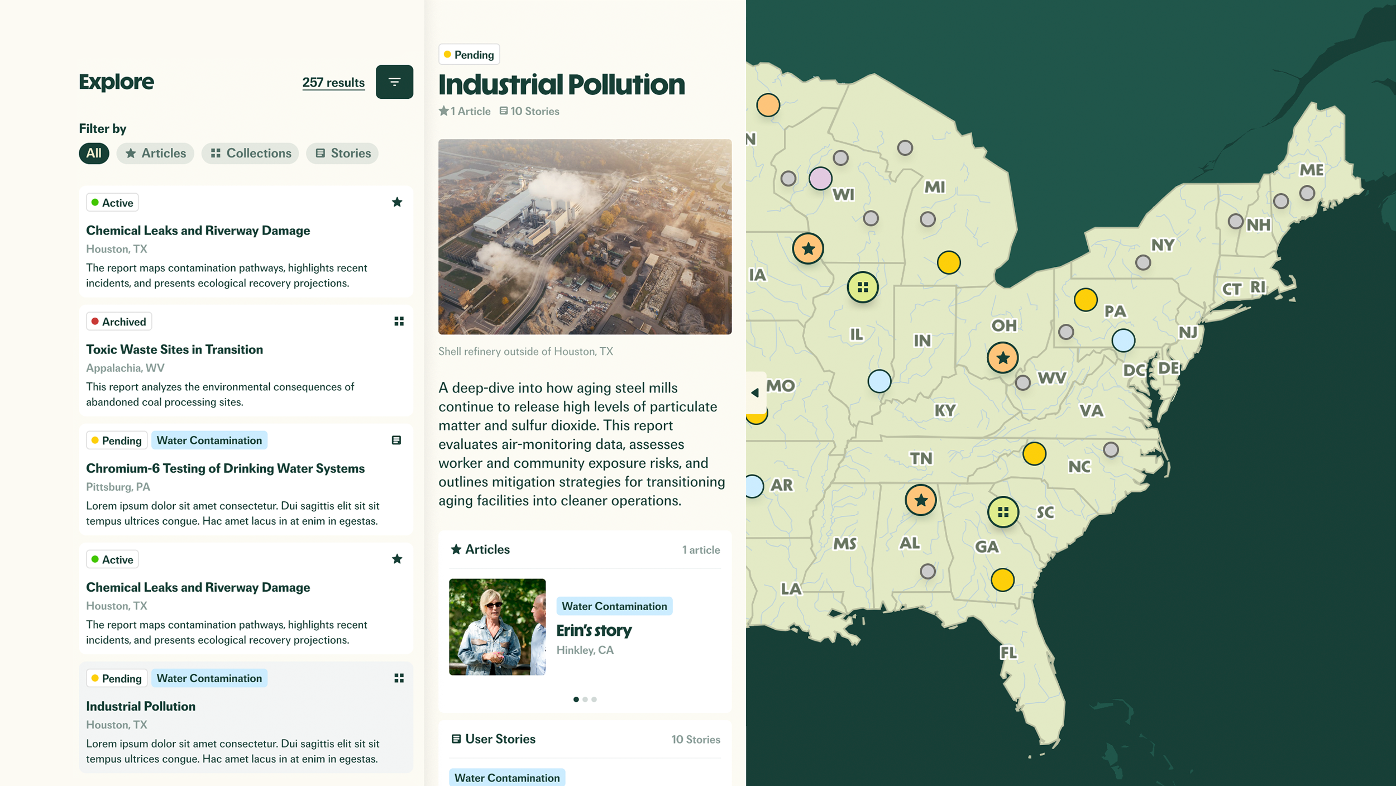Click collection grid icon on Toxic Waste card
The height and width of the screenshot is (786, 1396).
pos(399,321)
